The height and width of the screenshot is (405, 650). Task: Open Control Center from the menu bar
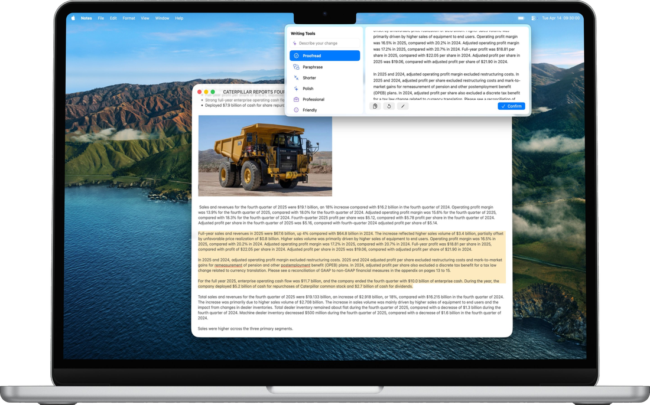(534, 18)
